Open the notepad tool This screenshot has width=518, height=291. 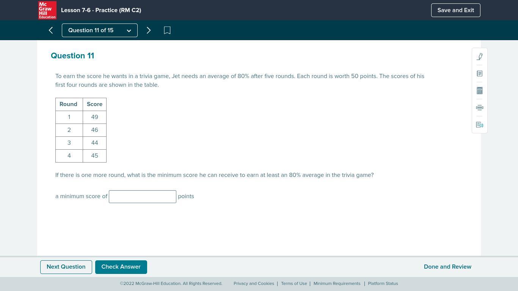(x=479, y=74)
